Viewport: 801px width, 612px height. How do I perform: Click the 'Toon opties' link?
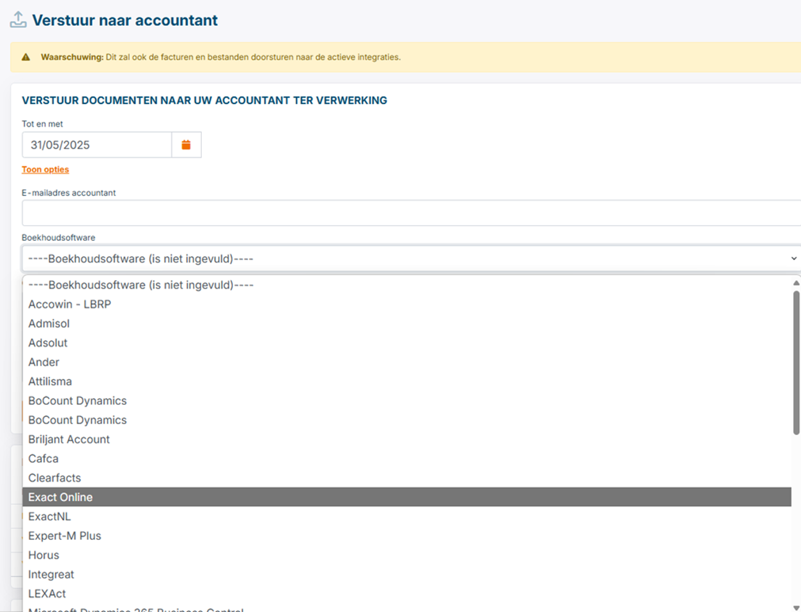pos(45,170)
